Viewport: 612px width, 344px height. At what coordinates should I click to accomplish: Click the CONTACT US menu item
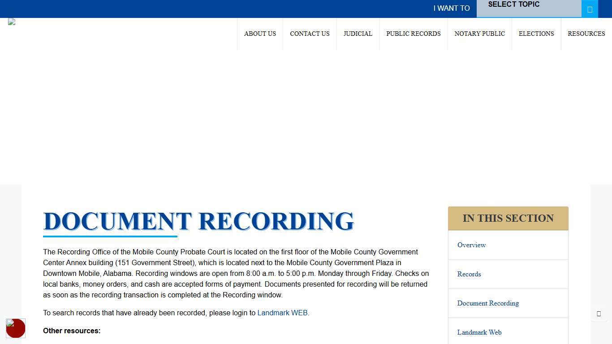click(310, 34)
